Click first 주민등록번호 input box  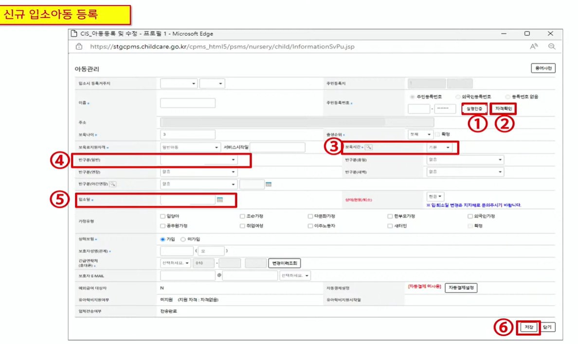coord(419,109)
